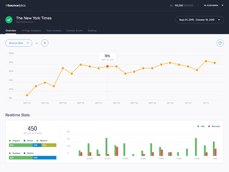Click the green checkmark status icon
Screen dimensions: 229x172
pyautogui.click(x=9, y=20)
